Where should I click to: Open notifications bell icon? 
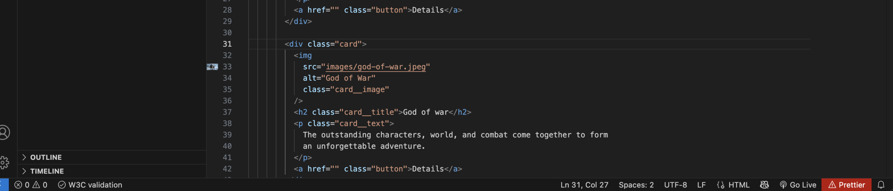(x=881, y=185)
